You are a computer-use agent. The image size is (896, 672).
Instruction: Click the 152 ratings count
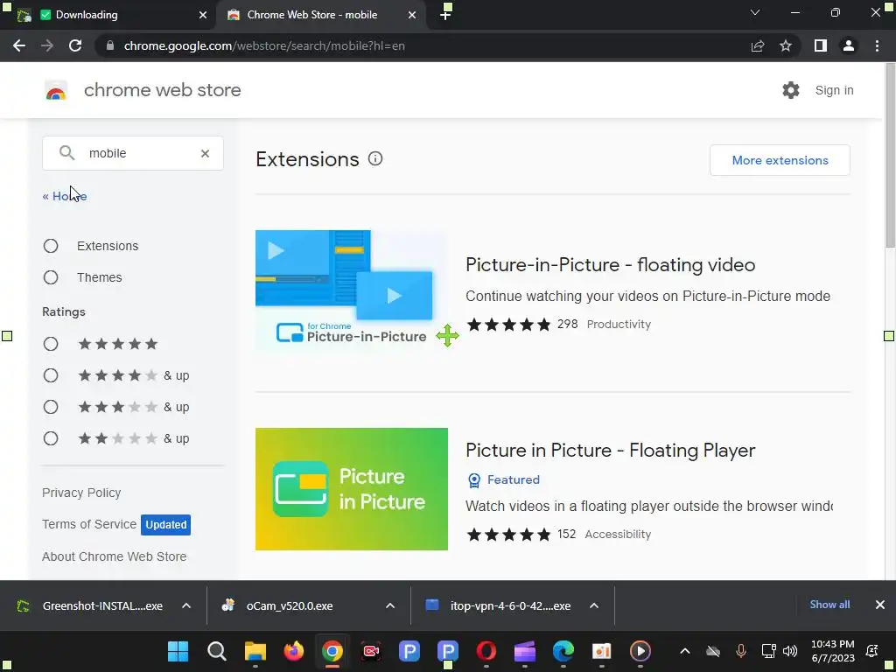[566, 534]
